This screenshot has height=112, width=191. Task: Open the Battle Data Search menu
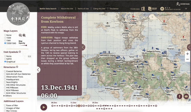point(48,9)
